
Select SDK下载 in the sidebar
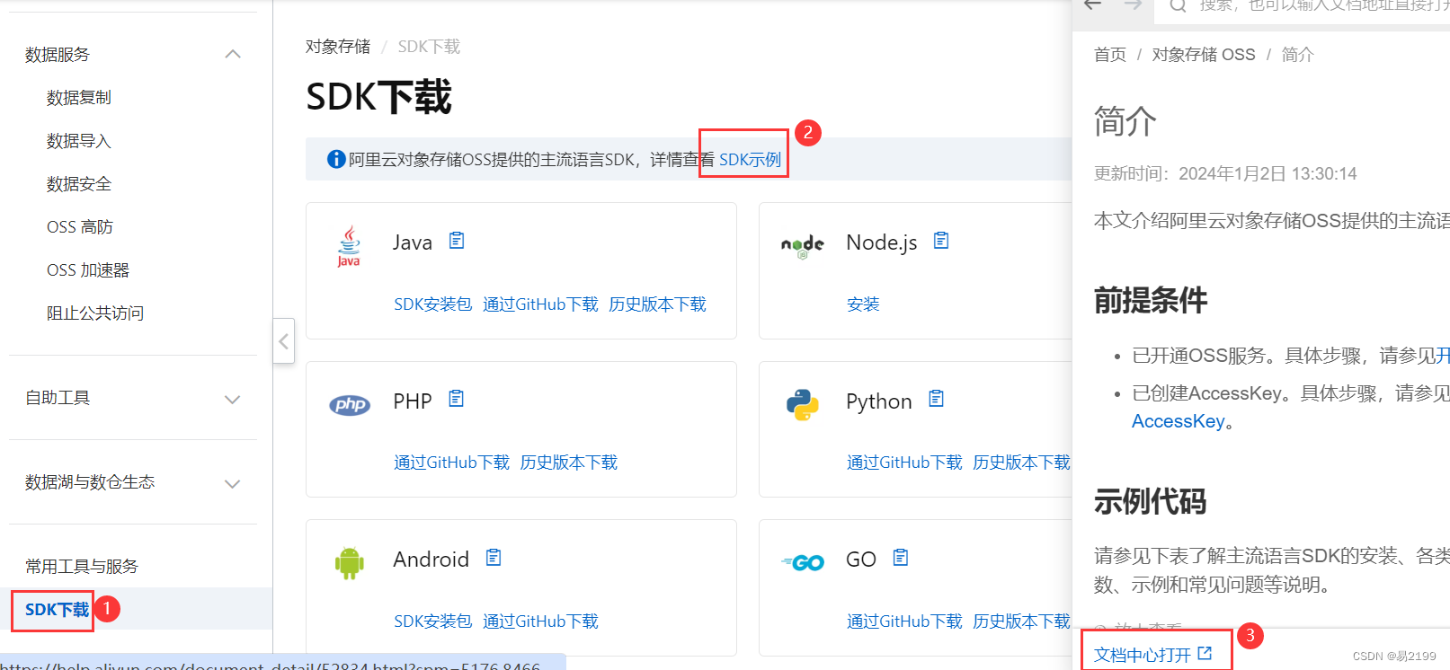click(x=58, y=610)
